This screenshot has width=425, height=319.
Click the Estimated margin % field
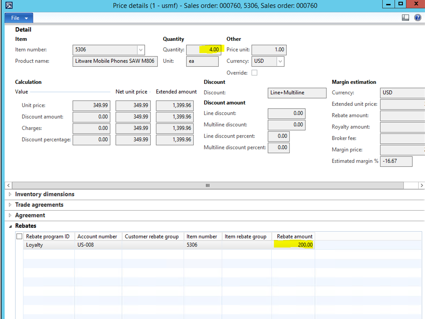click(396, 161)
